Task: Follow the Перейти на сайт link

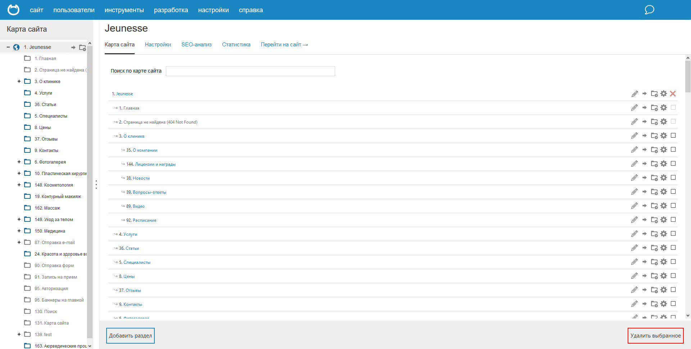Action: click(284, 45)
